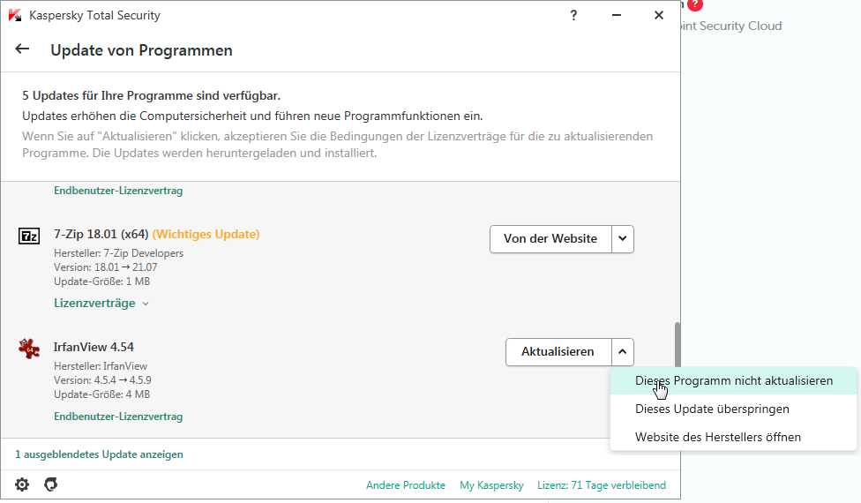This screenshot has height=503, width=861.
Task: Close the Kaspersky Total Security window
Action: pos(659,15)
